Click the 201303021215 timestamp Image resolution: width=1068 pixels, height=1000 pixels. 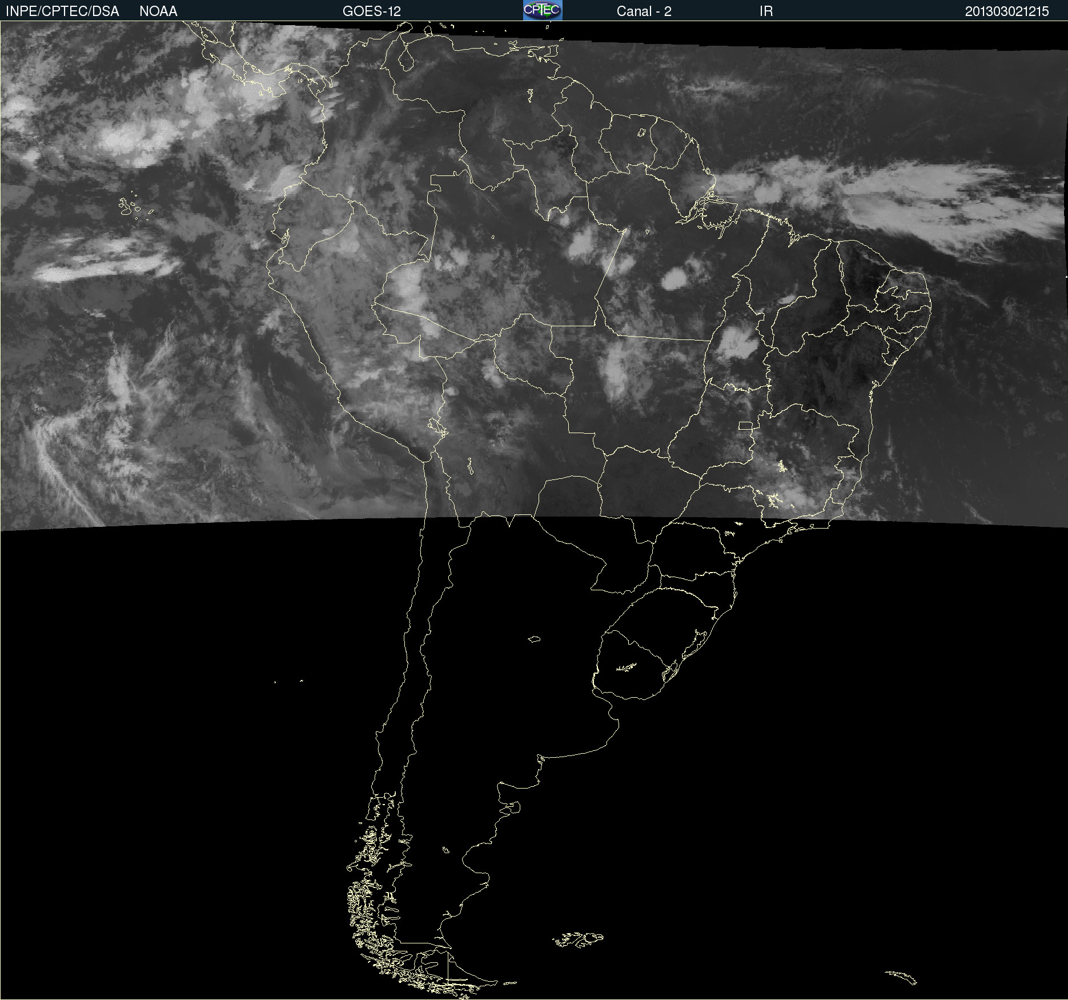1007,11
